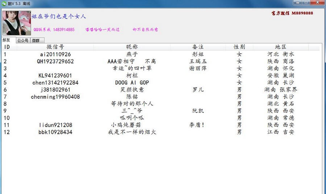This screenshot has height=194, width=326.
Task: Select the bbk10928434 cell
Action: click(55, 132)
